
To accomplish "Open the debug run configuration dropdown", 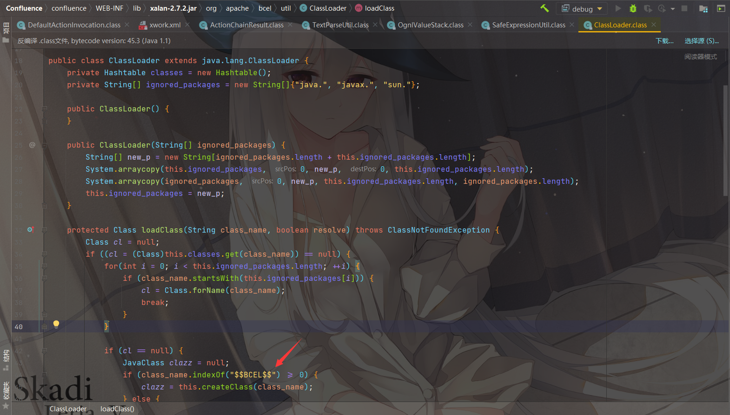I will tap(582, 9).
